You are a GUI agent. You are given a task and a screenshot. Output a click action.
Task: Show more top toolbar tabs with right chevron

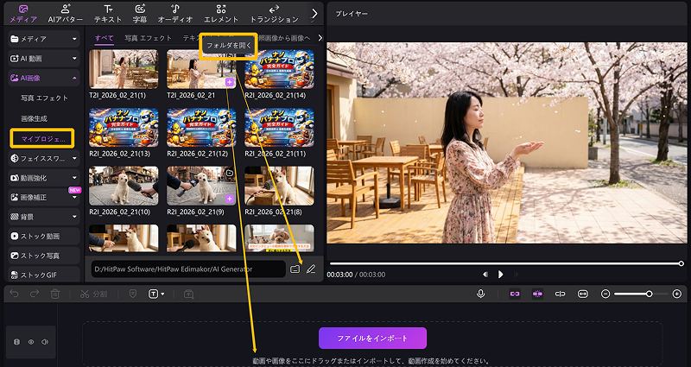tap(314, 14)
